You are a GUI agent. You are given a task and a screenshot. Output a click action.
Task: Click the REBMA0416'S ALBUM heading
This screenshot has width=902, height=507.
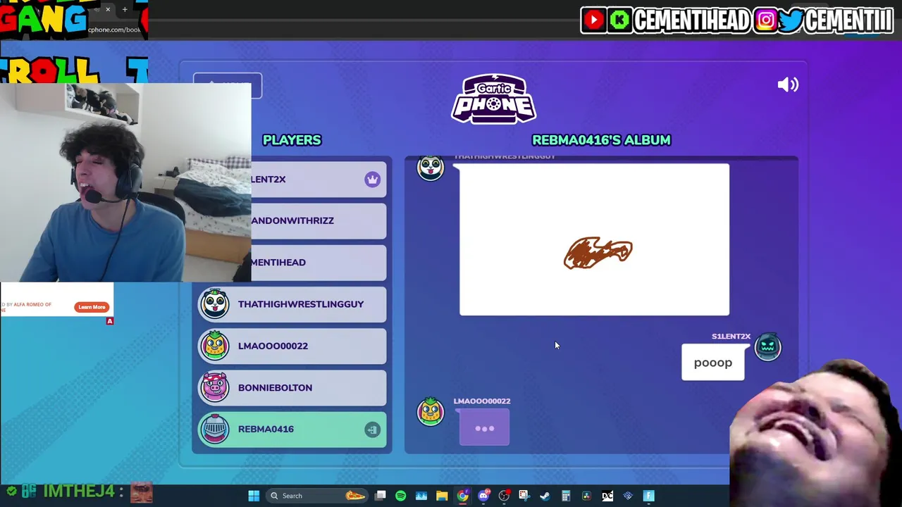point(601,140)
